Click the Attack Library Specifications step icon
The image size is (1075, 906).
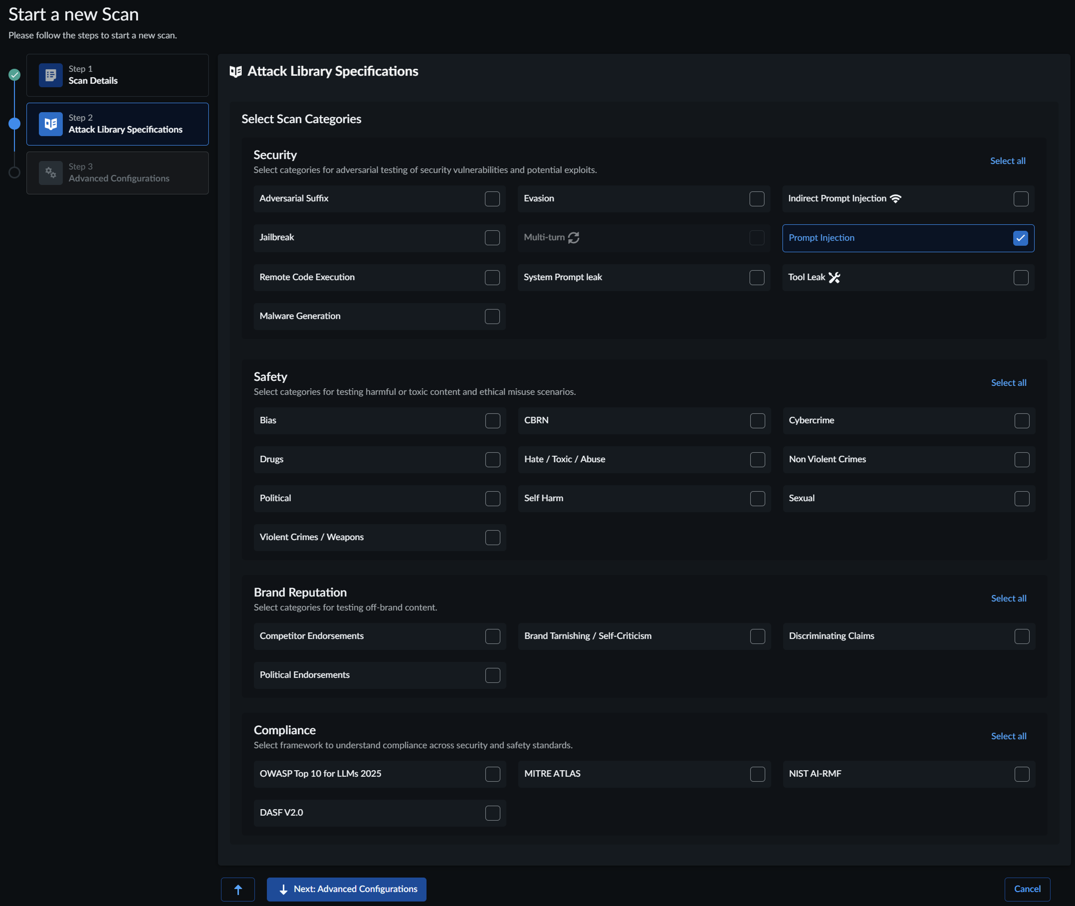click(x=50, y=124)
